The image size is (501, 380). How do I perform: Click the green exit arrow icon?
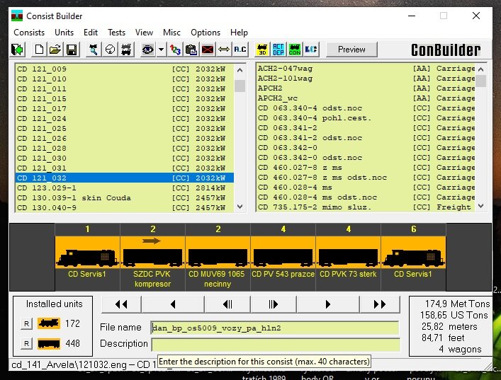click(17, 50)
